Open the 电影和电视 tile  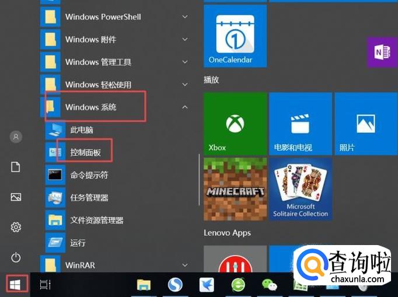click(300, 125)
